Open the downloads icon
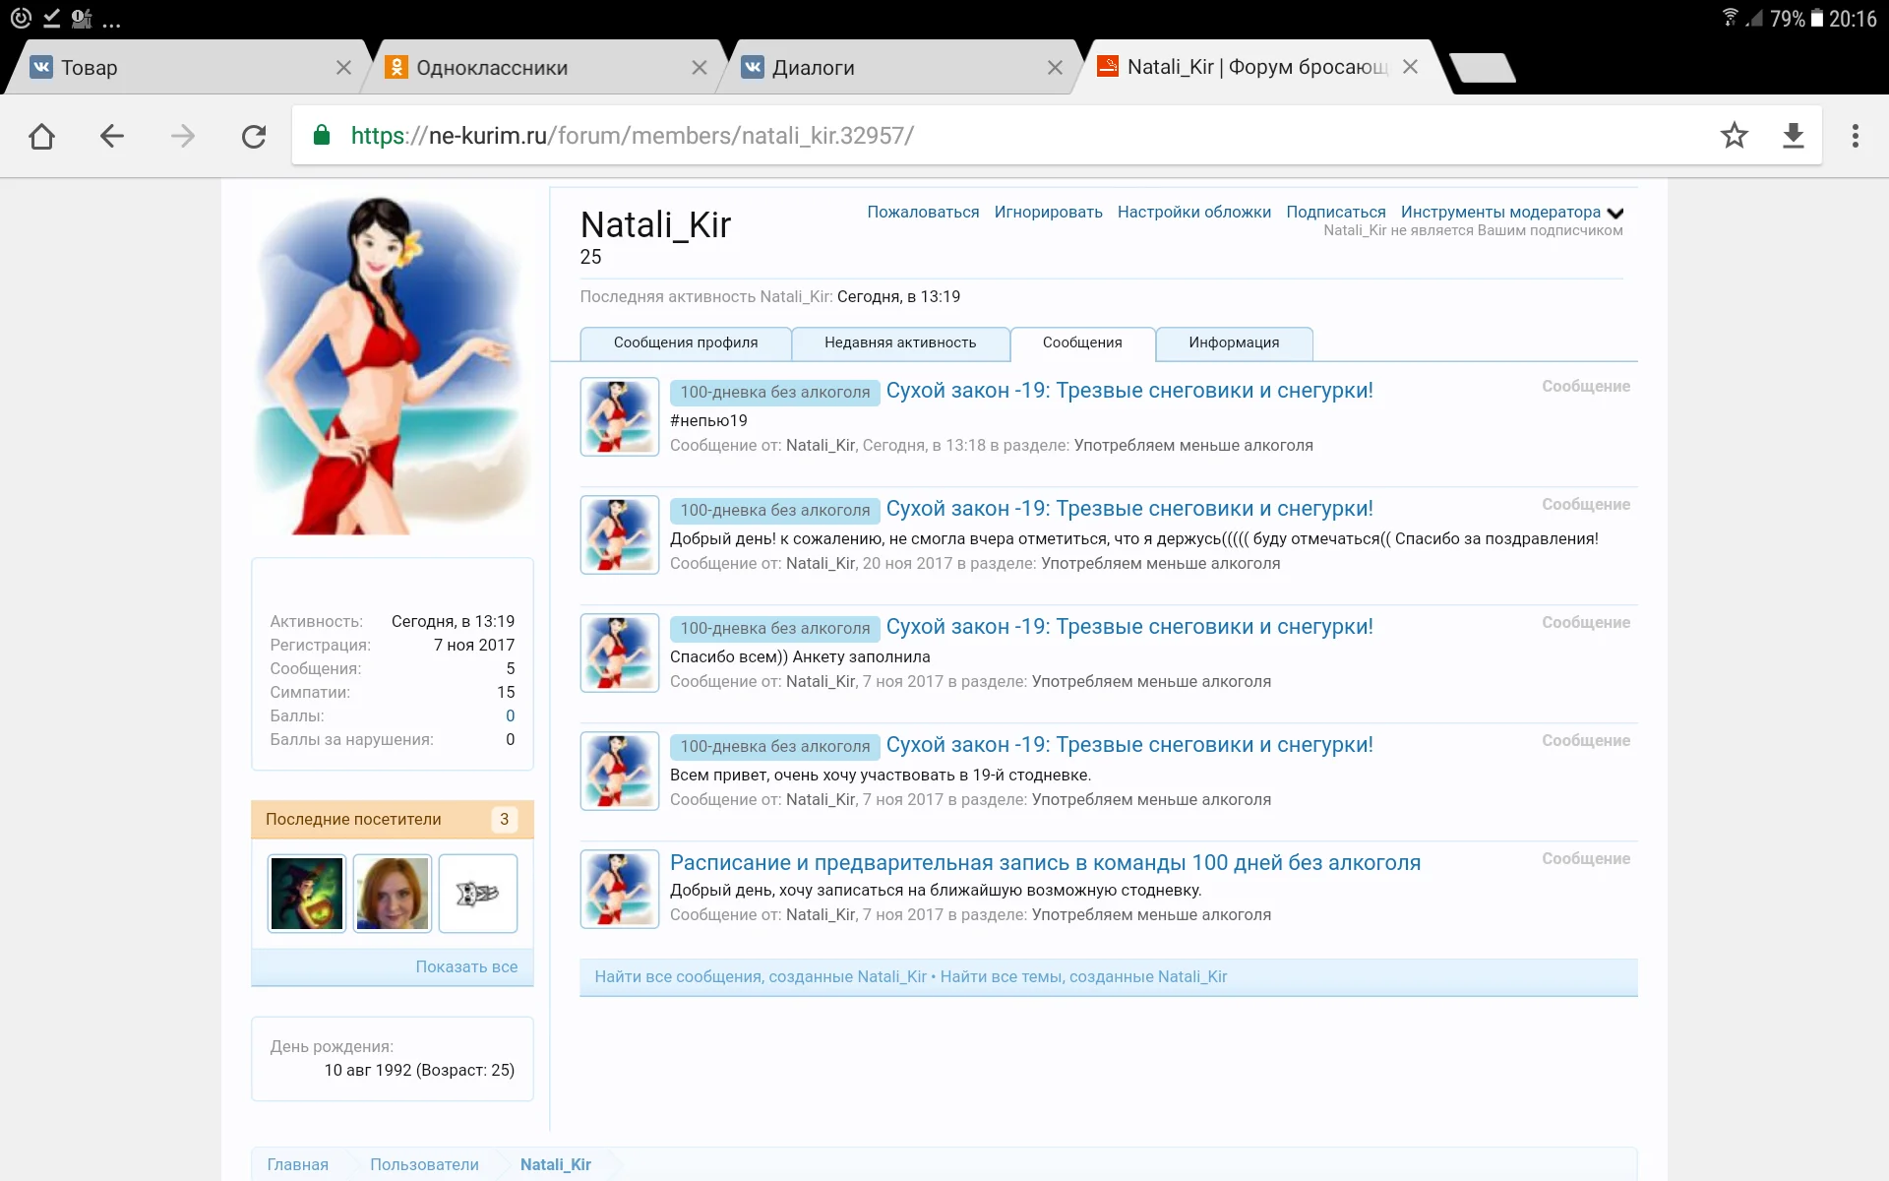Viewport: 1889px width, 1181px height. click(x=1794, y=136)
